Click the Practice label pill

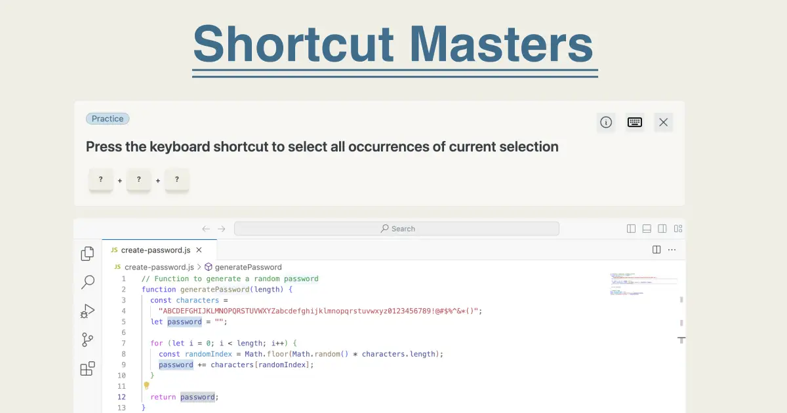[108, 119]
